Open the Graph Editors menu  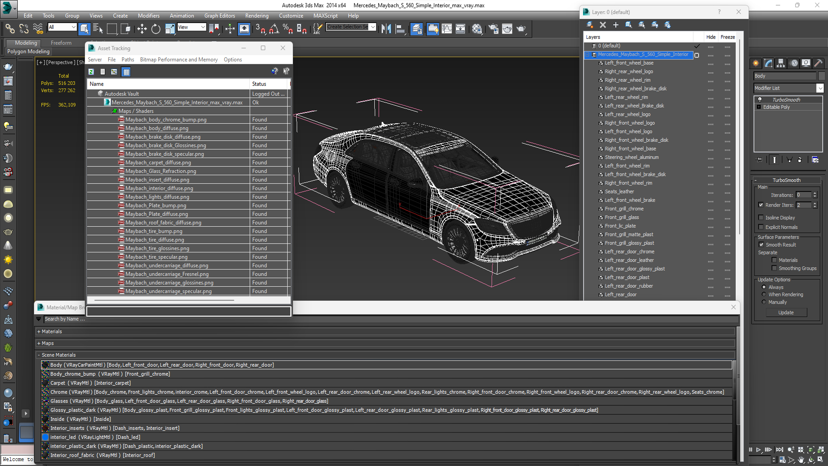click(x=220, y=16)
